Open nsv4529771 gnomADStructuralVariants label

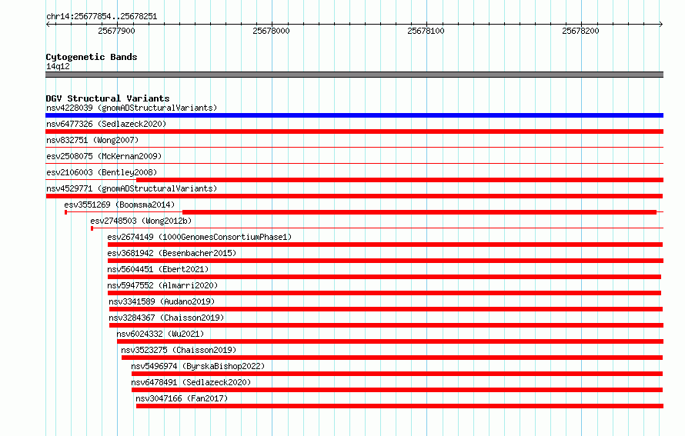click(x=132, y=188)
